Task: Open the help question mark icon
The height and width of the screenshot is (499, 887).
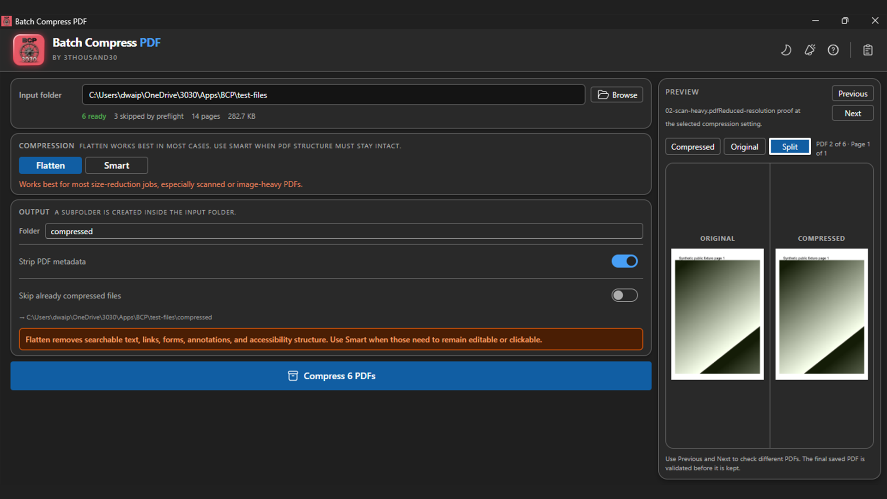Action: coord(833,50)
